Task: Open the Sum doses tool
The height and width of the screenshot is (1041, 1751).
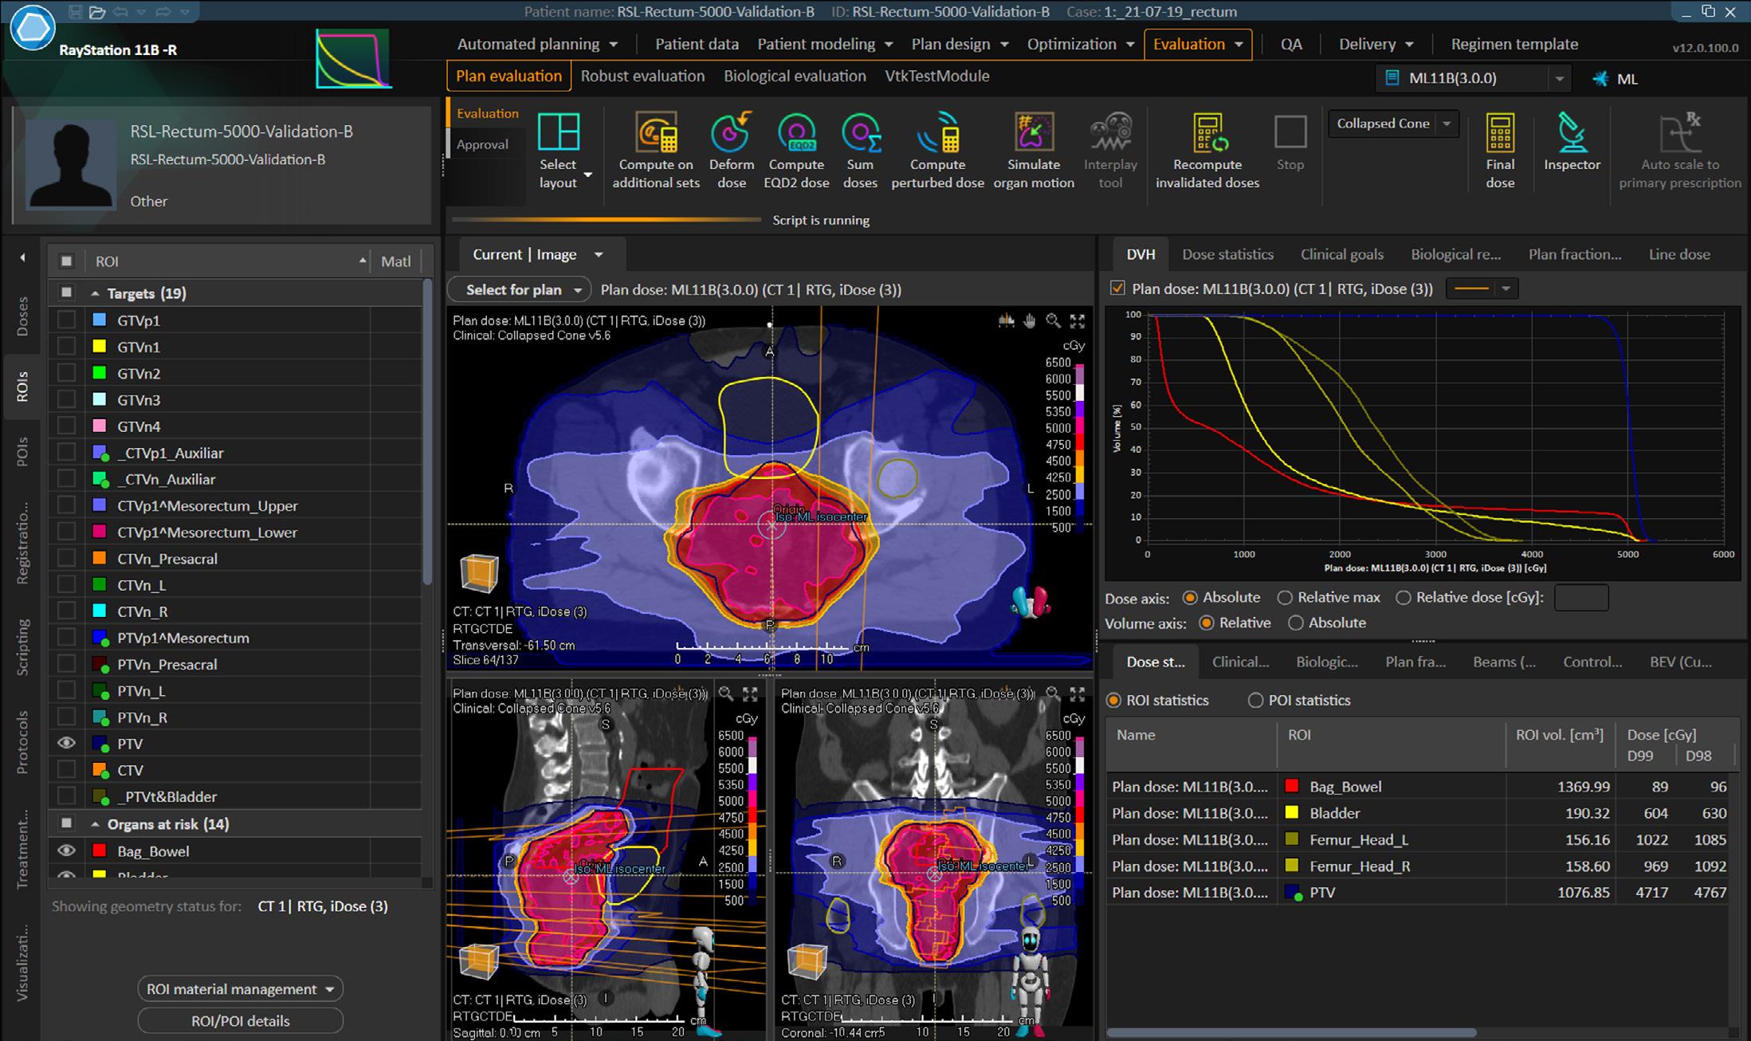Action: pyautogui.click(x=860, y=134)
